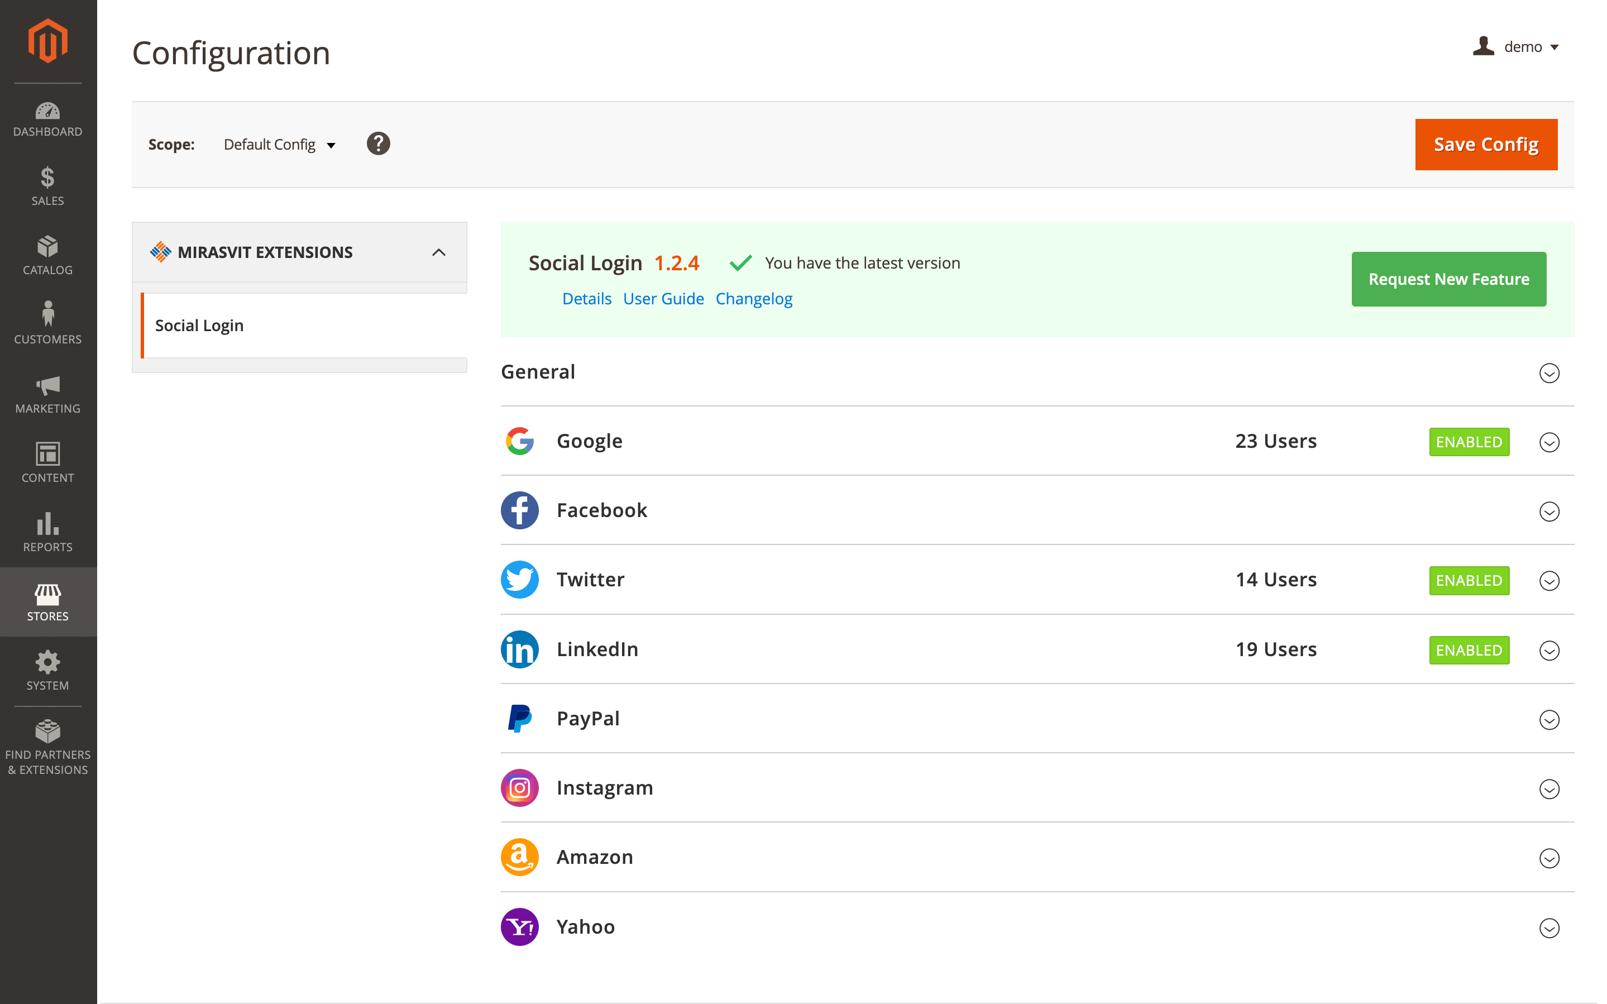Expand the Facebook section chevron
1607x1004 pixels.
1548,511
